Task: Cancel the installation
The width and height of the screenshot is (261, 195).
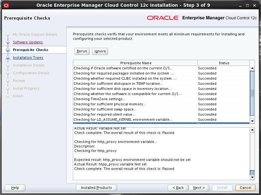Action: [x=246, y=188]
